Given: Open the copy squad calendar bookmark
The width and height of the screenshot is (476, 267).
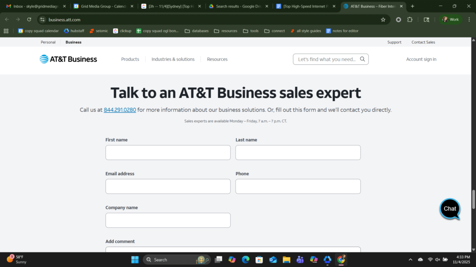Looking at the screenshot, I should (x=39, y=31).
